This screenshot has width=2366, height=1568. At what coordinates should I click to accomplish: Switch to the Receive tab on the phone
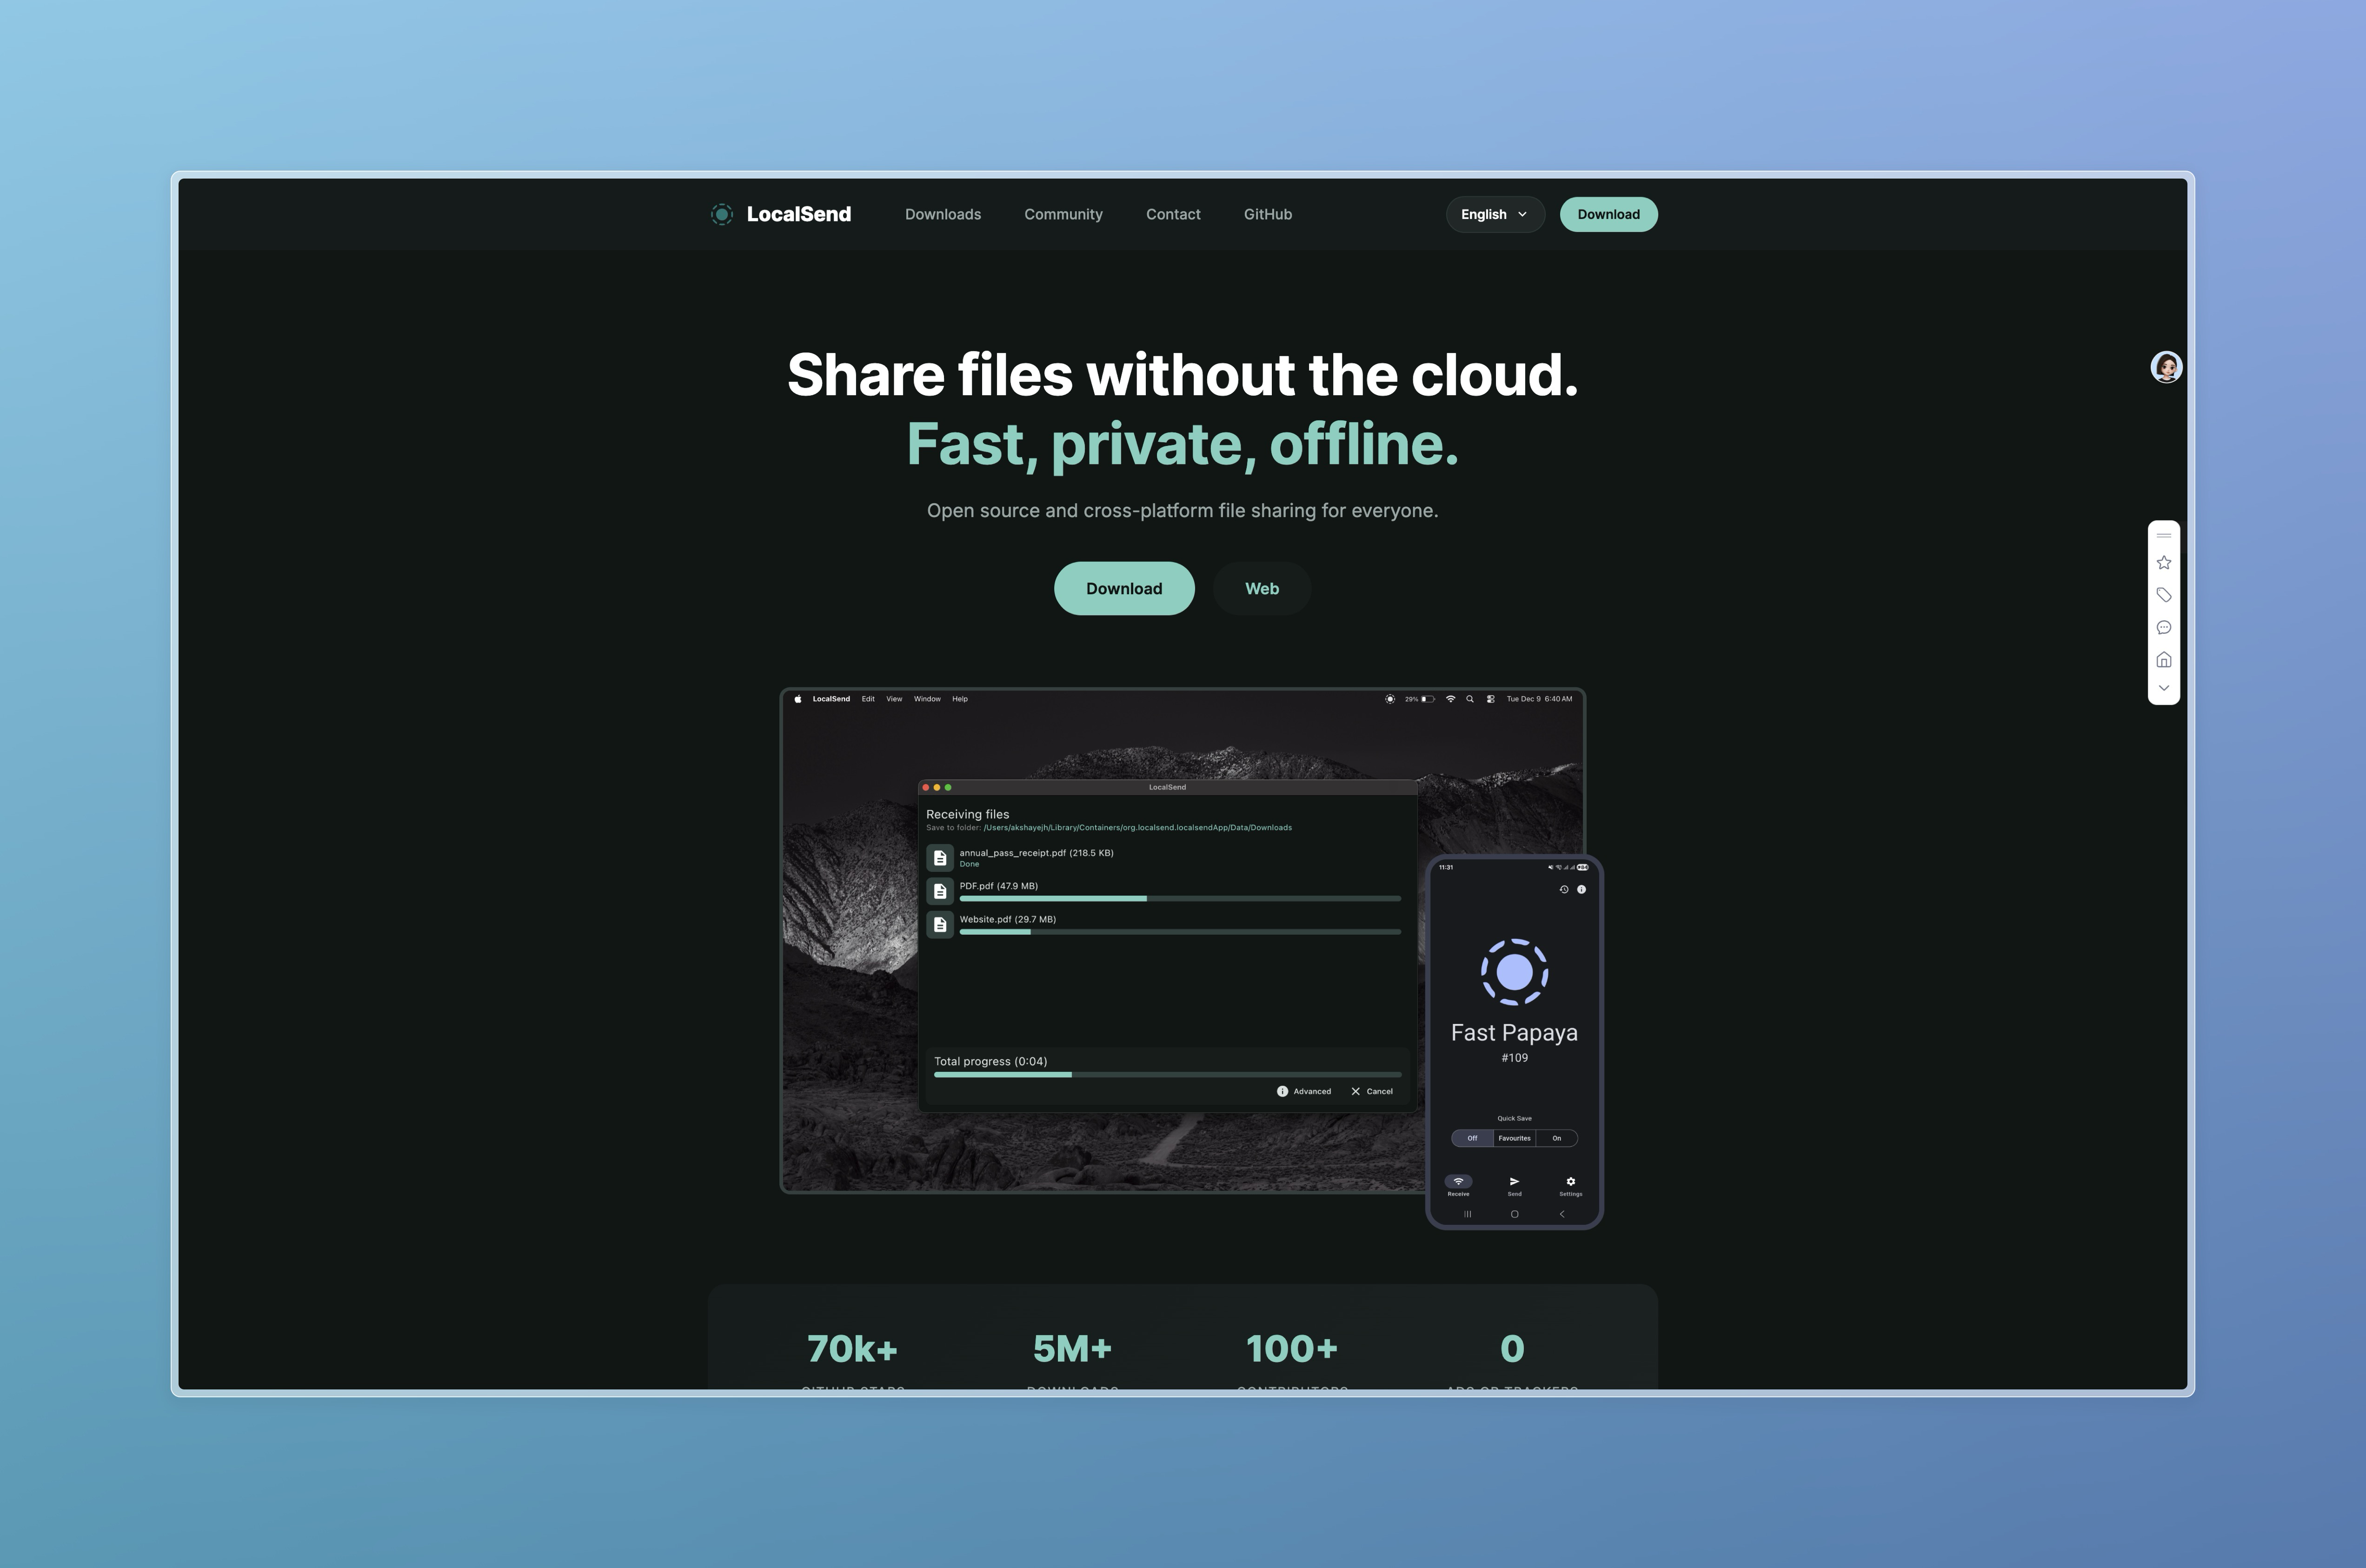[1458, 1186]
